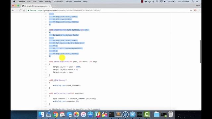Click the target.tm_mday = day line
The width and height of the screenshot is (212, 119).
point(63,72)
